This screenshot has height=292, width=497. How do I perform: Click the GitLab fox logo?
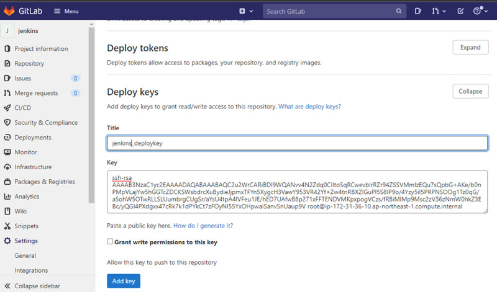pyautogui.click(x=9, y=11)
